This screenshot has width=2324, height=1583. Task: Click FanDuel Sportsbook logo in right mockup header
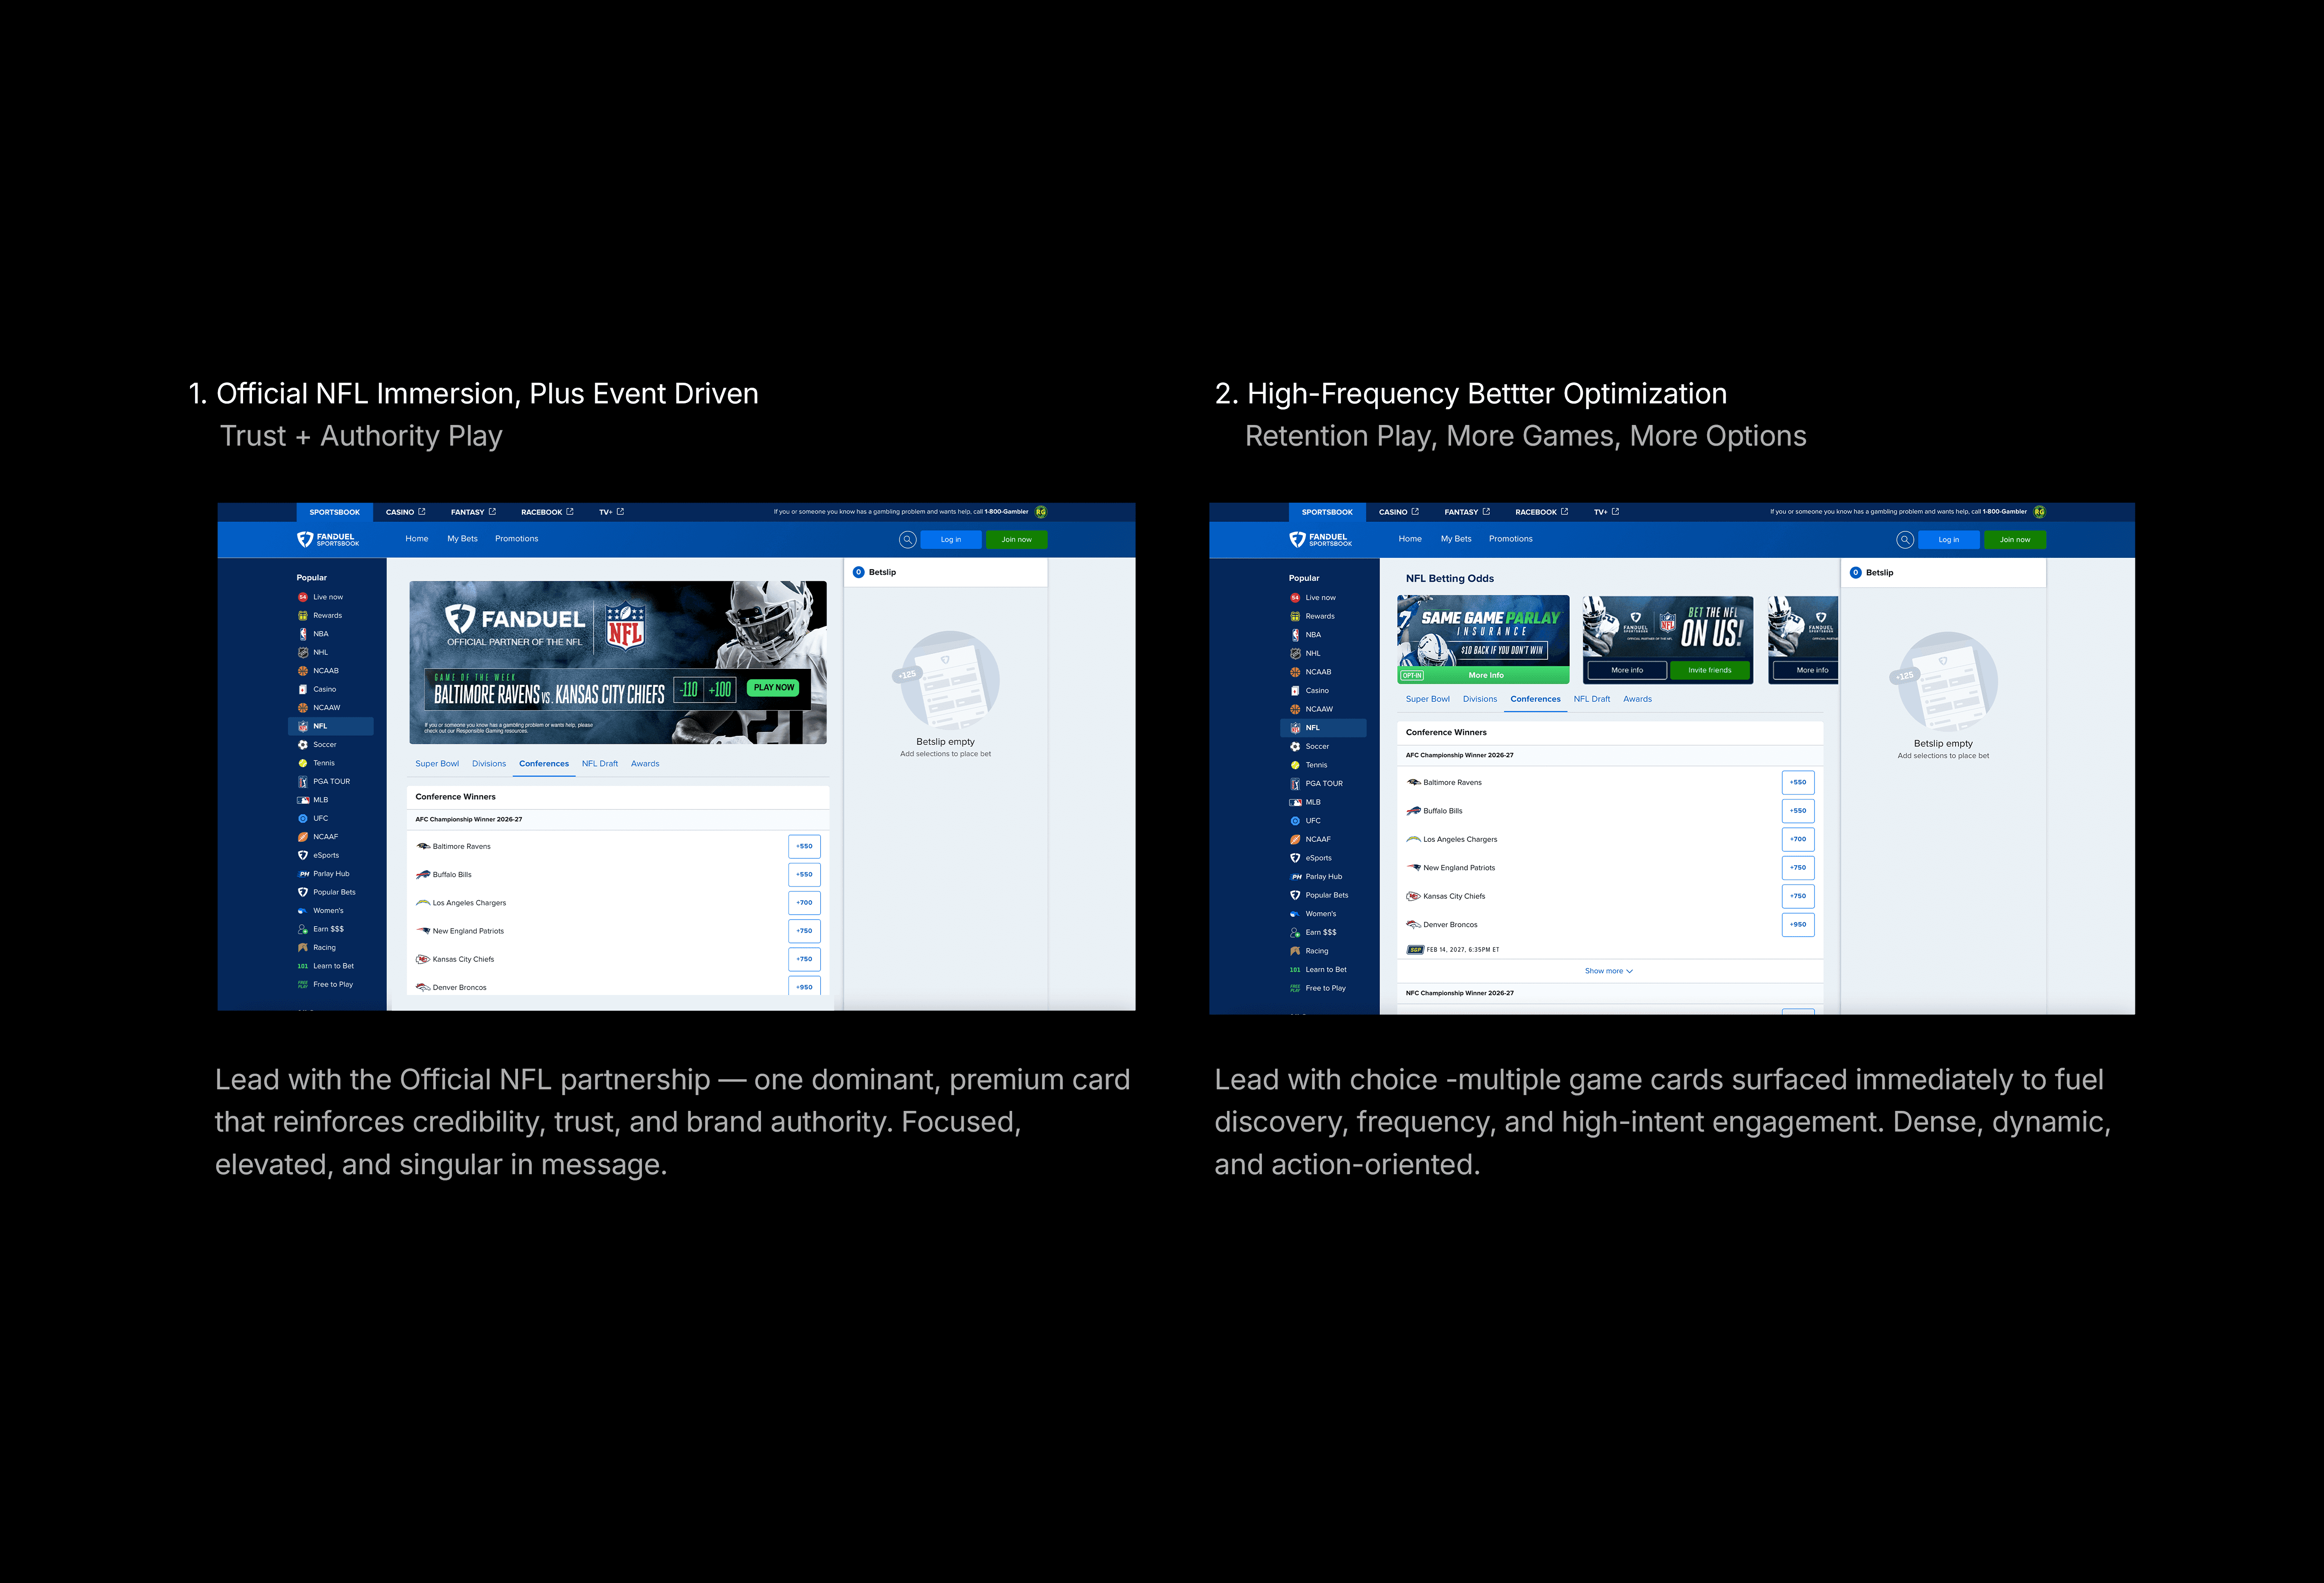(1320, 540)
